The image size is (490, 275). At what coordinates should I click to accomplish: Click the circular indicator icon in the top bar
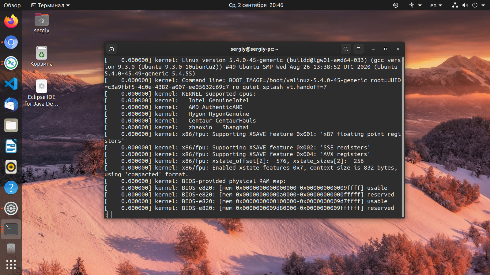click(x=396, y=5)
